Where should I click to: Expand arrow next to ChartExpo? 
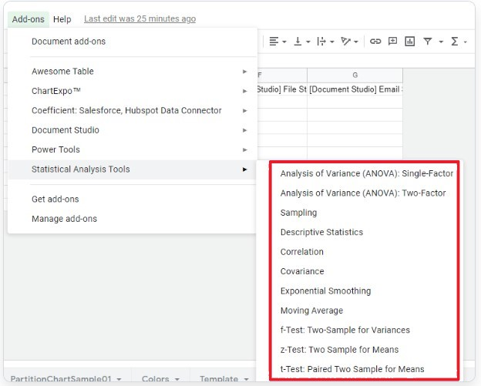click(x=244, y=91)
